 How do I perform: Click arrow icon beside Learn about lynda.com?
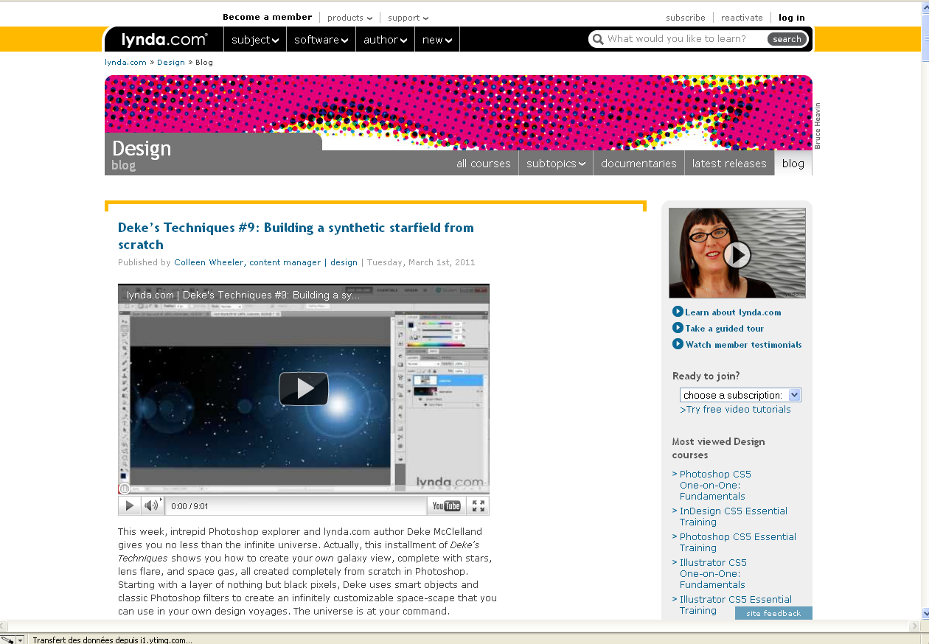[x=678, y=312]
